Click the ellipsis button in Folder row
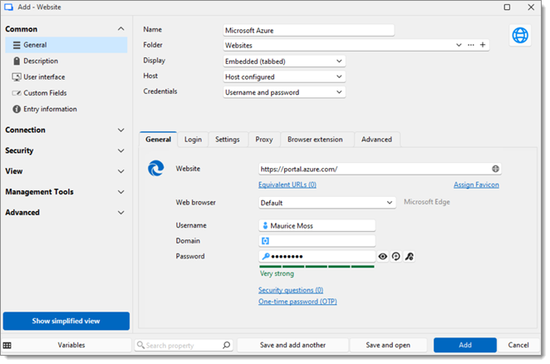The height and width of the screenshot is (364, 550). [x=471, y=45]
